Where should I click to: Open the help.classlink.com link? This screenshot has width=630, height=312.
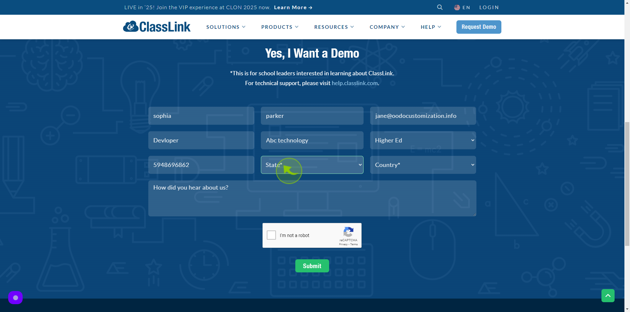tap(355, 83)
